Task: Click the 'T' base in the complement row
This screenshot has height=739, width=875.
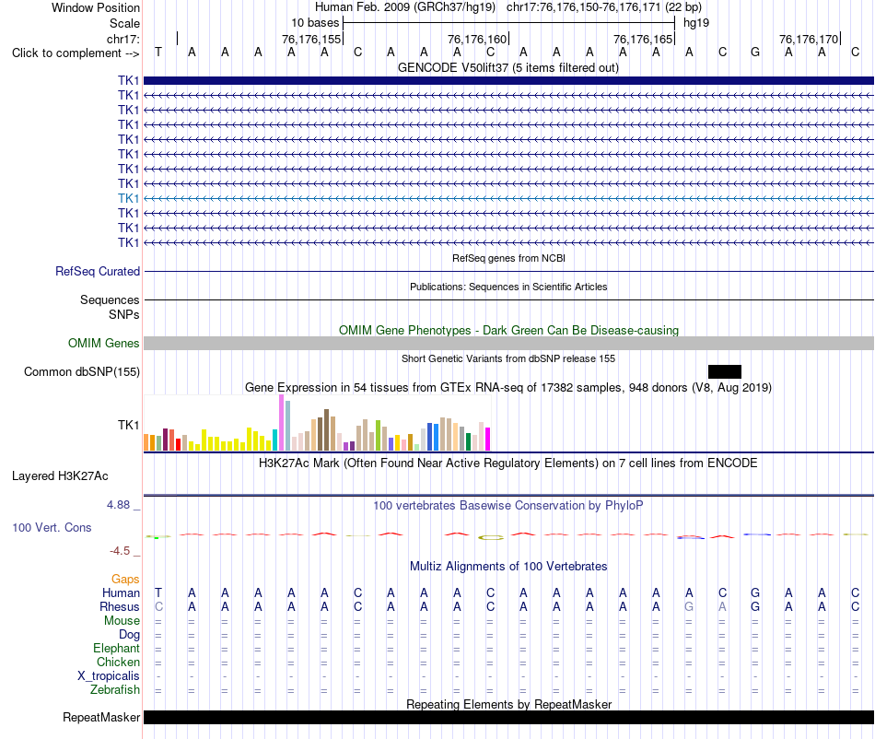Action: click(158, 52)
